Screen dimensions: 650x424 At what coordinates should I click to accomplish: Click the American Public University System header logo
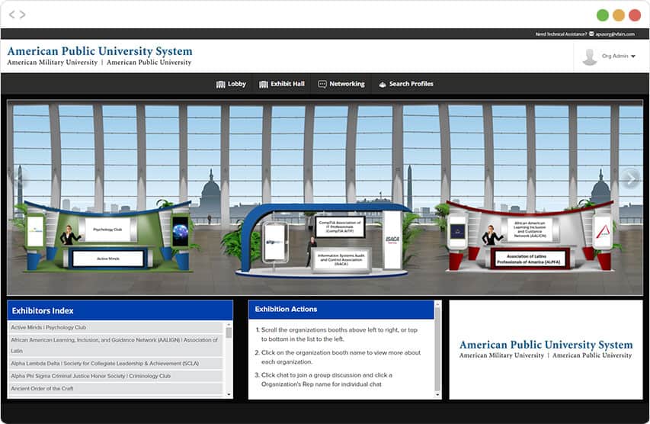pos(100,56)
